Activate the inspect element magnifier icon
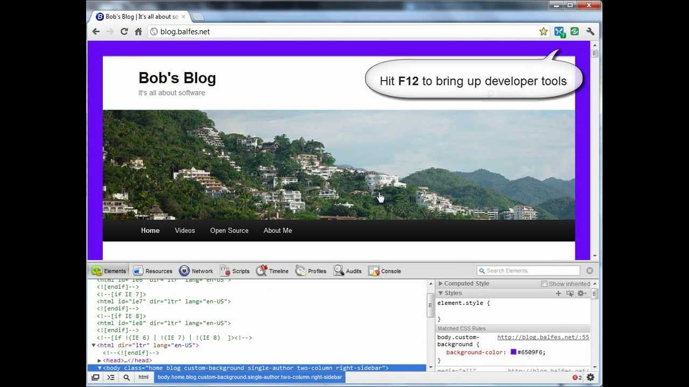Viewport: 689px width, 387px height. [126, 377]
